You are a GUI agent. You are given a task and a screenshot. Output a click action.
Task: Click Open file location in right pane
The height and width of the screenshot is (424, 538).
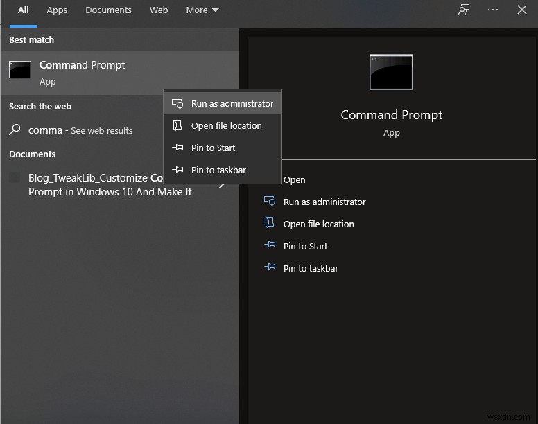[x=318, y=224]
